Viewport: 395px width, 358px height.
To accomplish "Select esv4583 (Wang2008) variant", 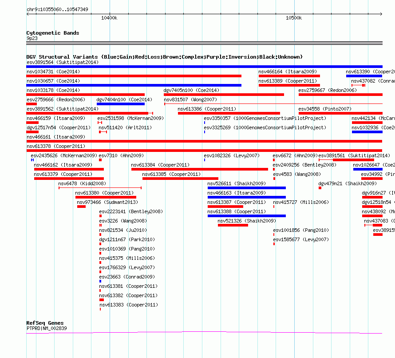I will (297, 174).
